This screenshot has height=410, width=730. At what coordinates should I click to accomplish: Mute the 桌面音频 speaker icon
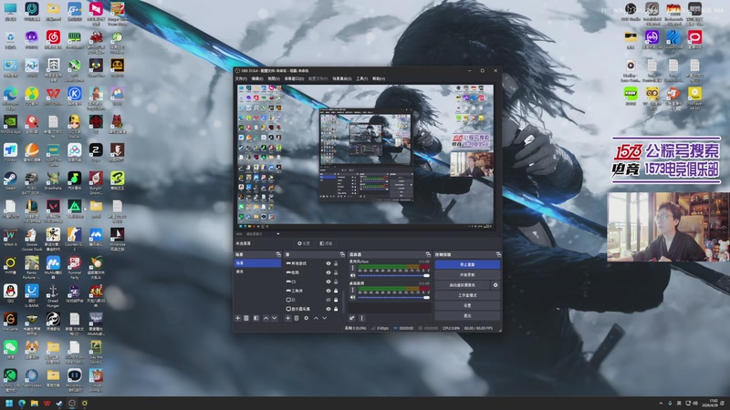[x=352, y=298]
